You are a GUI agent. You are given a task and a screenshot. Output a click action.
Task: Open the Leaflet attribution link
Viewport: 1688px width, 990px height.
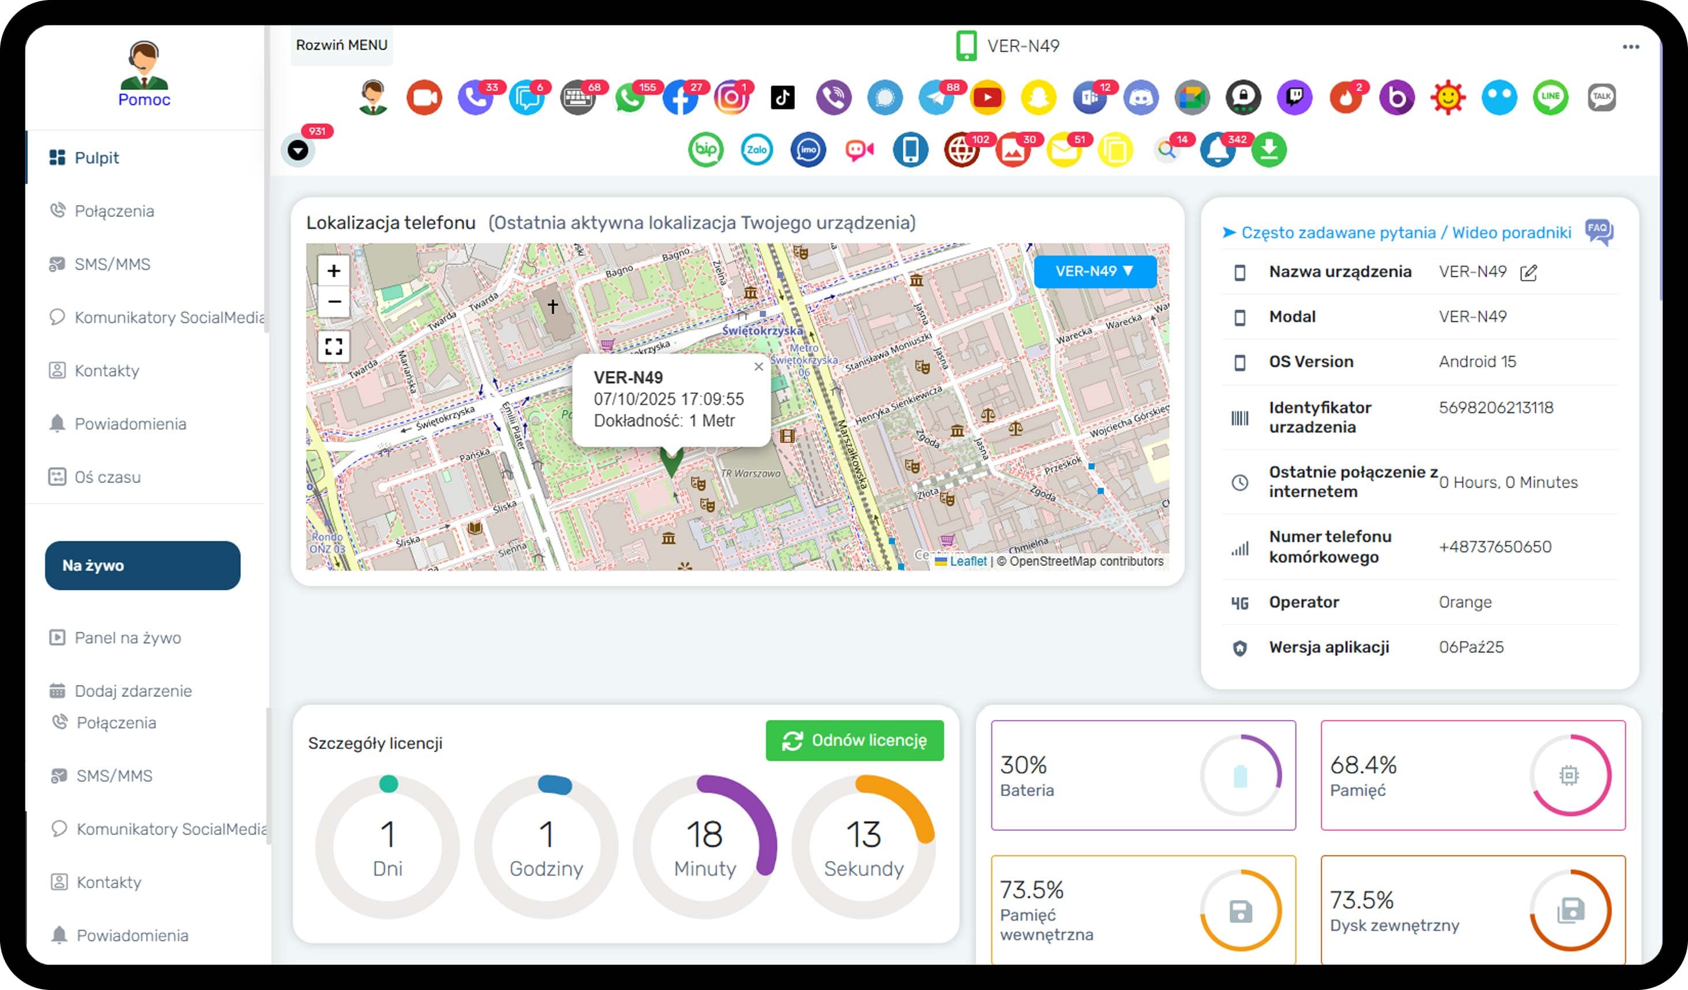(x=968, y=561)
